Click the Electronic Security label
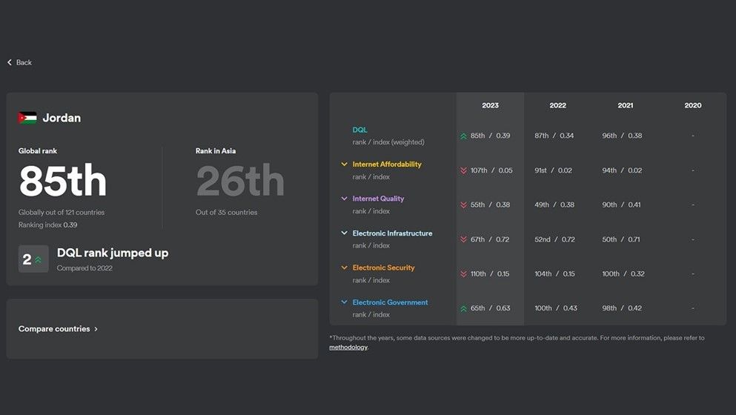736x415 pixels. pyautogui.click(x=383, y=268)
